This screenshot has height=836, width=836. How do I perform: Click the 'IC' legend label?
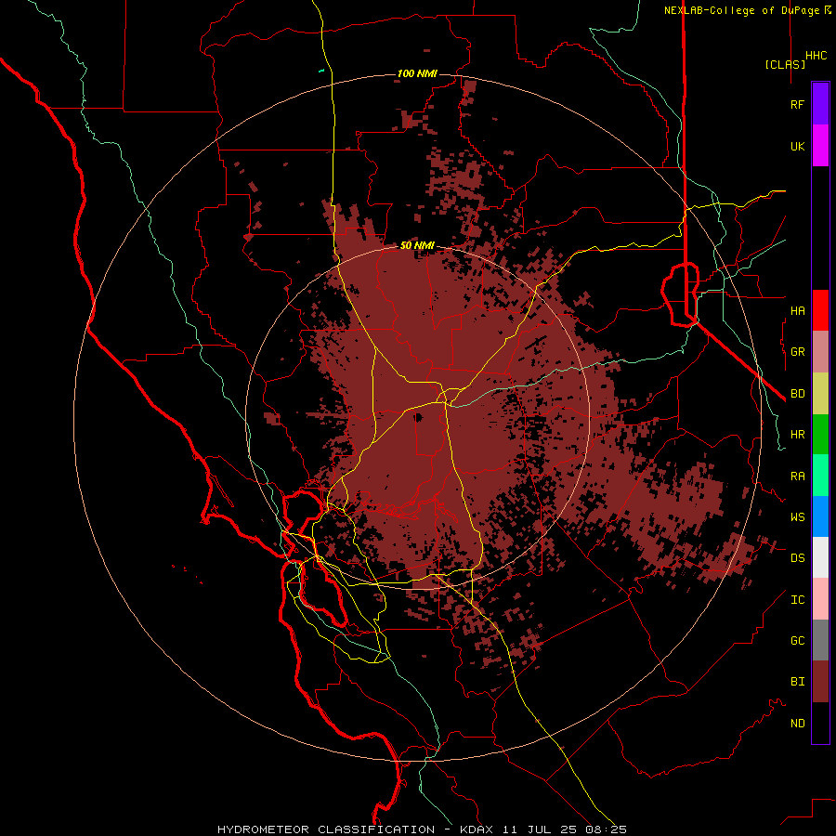point(797,600)
